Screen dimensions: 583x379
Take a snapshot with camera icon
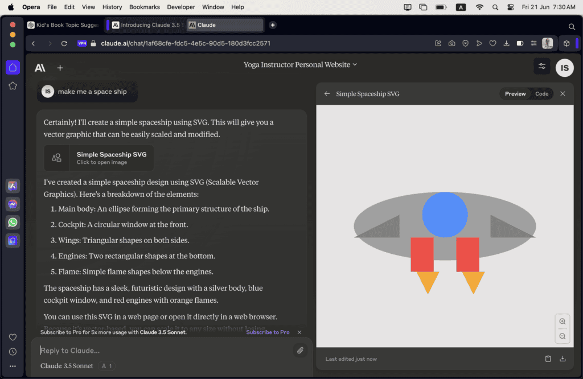[451, 43]
